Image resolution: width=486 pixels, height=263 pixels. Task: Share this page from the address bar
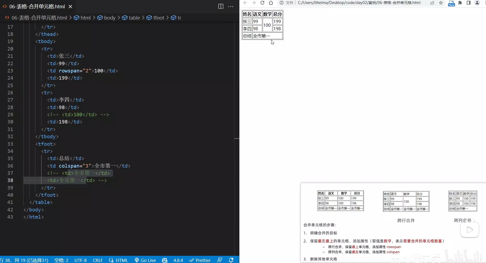coord(432,3)
